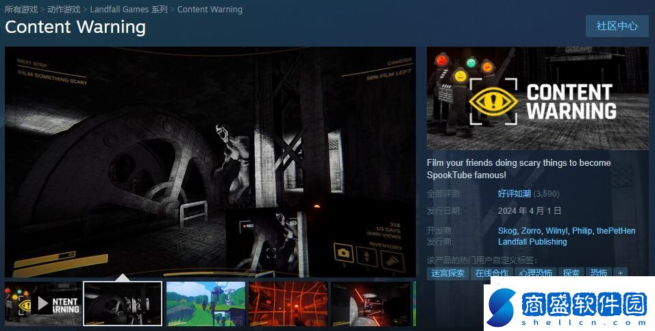Viewport: 655px width, 331px height.
Task: Click the Content Warning header image
Action: [x=538, y=98]
